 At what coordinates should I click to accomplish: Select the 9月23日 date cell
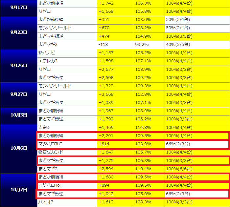19,32
